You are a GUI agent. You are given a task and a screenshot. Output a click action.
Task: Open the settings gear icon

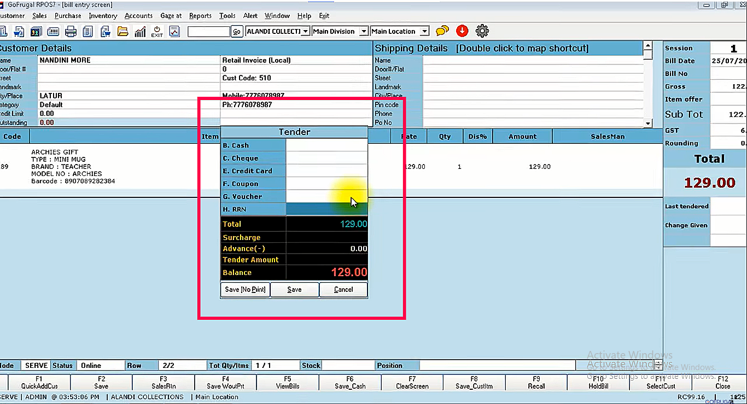coord(482,31)
